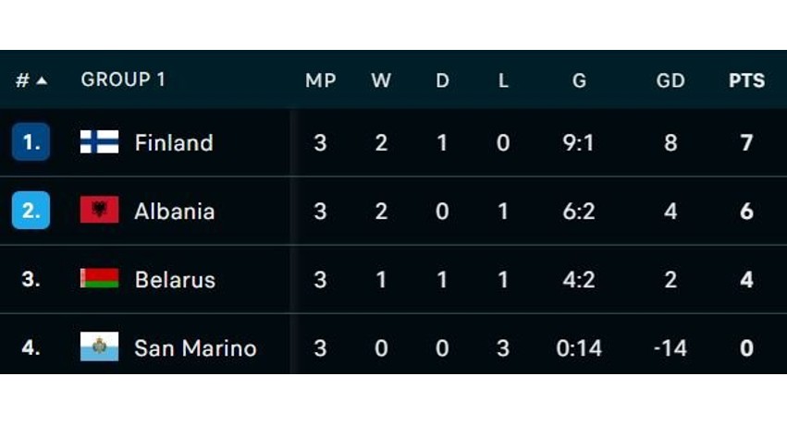Click the San Marino flag icon

[99, 346]
